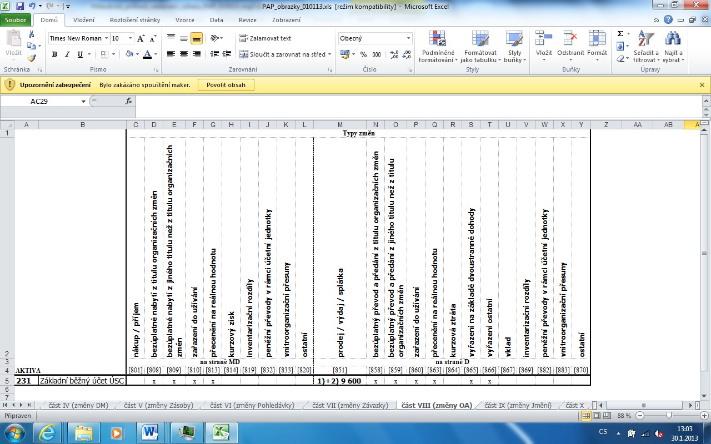This screenshot has height=444, width=711.
Task: Insert cells with the Vložit cells button
Action: [544, 47]
